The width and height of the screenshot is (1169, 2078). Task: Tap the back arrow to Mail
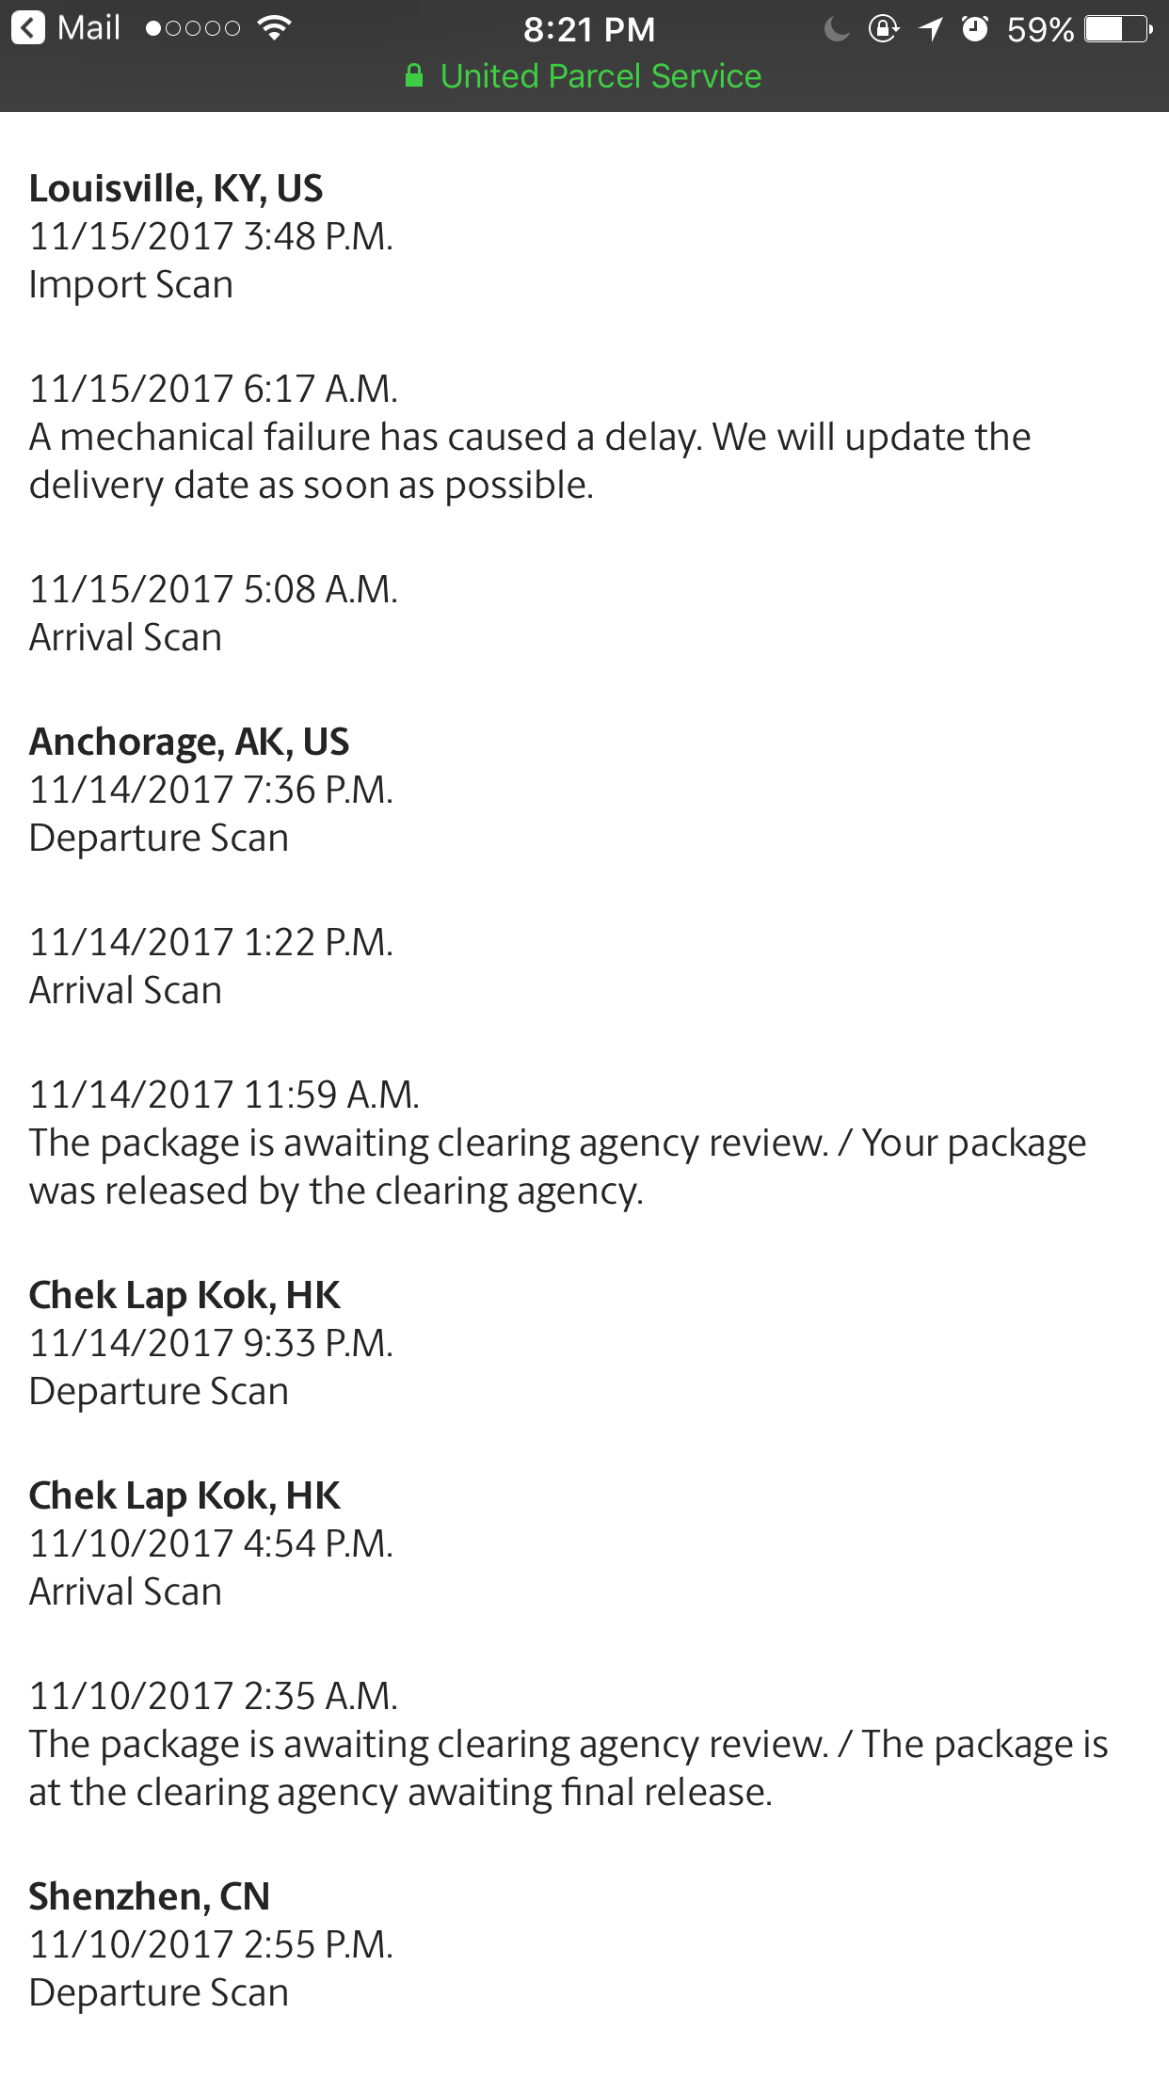tap(28, 28)
